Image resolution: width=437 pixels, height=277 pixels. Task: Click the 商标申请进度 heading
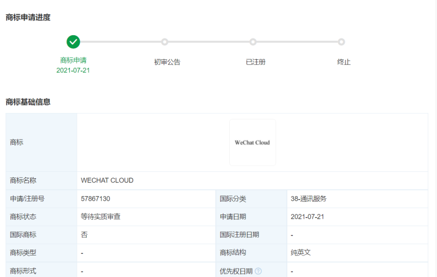pos(28,17)
